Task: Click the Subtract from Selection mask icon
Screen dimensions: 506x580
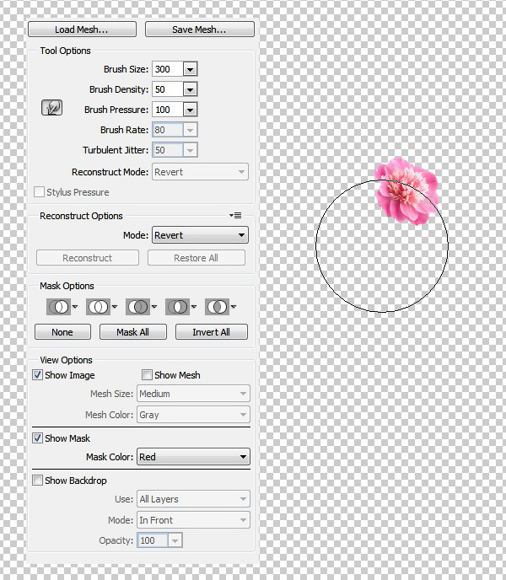Action: point(137,307)
